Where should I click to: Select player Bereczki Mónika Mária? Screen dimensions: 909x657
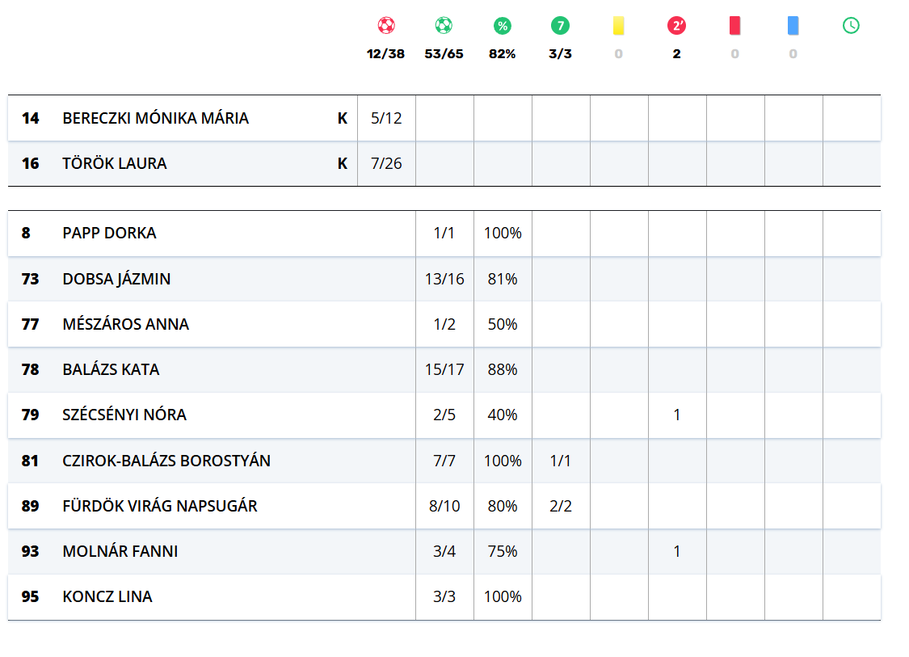(x=155, y=118)
